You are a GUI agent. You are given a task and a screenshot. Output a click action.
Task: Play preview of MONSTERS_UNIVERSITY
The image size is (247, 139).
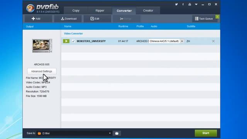coord(66,41)
